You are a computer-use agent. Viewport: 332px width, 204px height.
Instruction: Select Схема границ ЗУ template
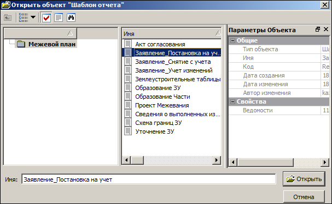159,123
